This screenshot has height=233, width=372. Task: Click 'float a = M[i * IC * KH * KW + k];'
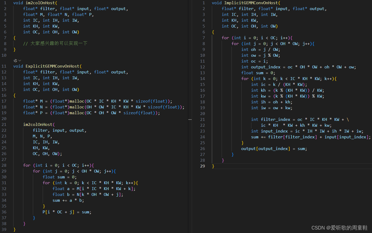point(94,189)
